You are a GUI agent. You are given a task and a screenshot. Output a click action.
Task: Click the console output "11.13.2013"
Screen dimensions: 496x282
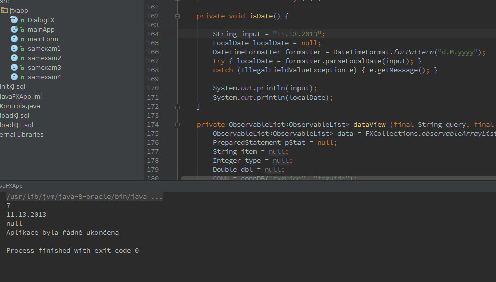pyautogui.click(x=26, y=215)
